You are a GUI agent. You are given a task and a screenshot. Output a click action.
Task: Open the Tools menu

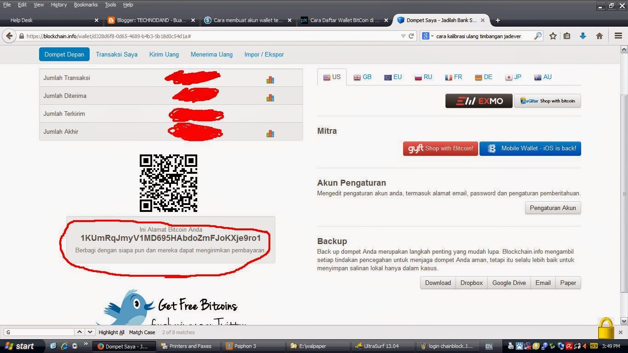[110, 5]
